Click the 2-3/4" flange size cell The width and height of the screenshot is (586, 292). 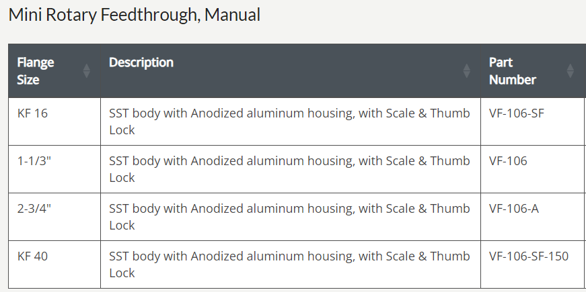point(54,217)
